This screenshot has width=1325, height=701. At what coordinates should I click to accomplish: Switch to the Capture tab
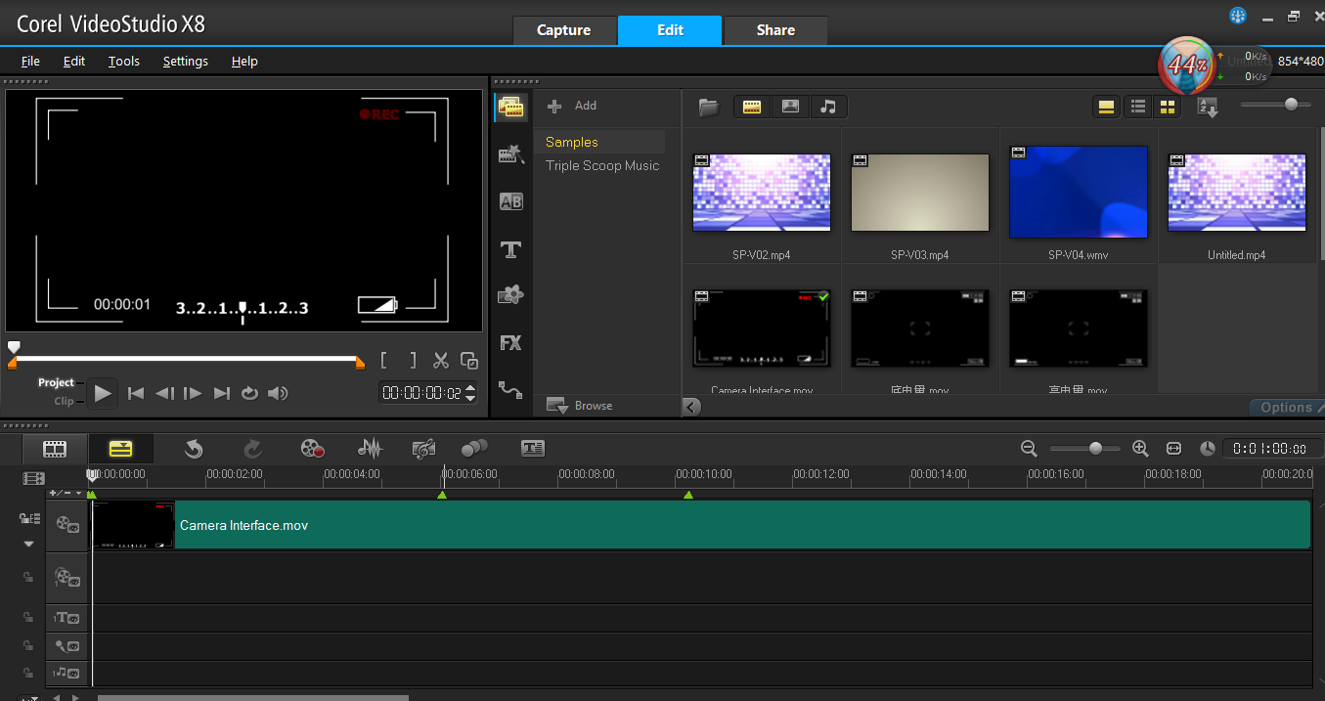point(564,30)
